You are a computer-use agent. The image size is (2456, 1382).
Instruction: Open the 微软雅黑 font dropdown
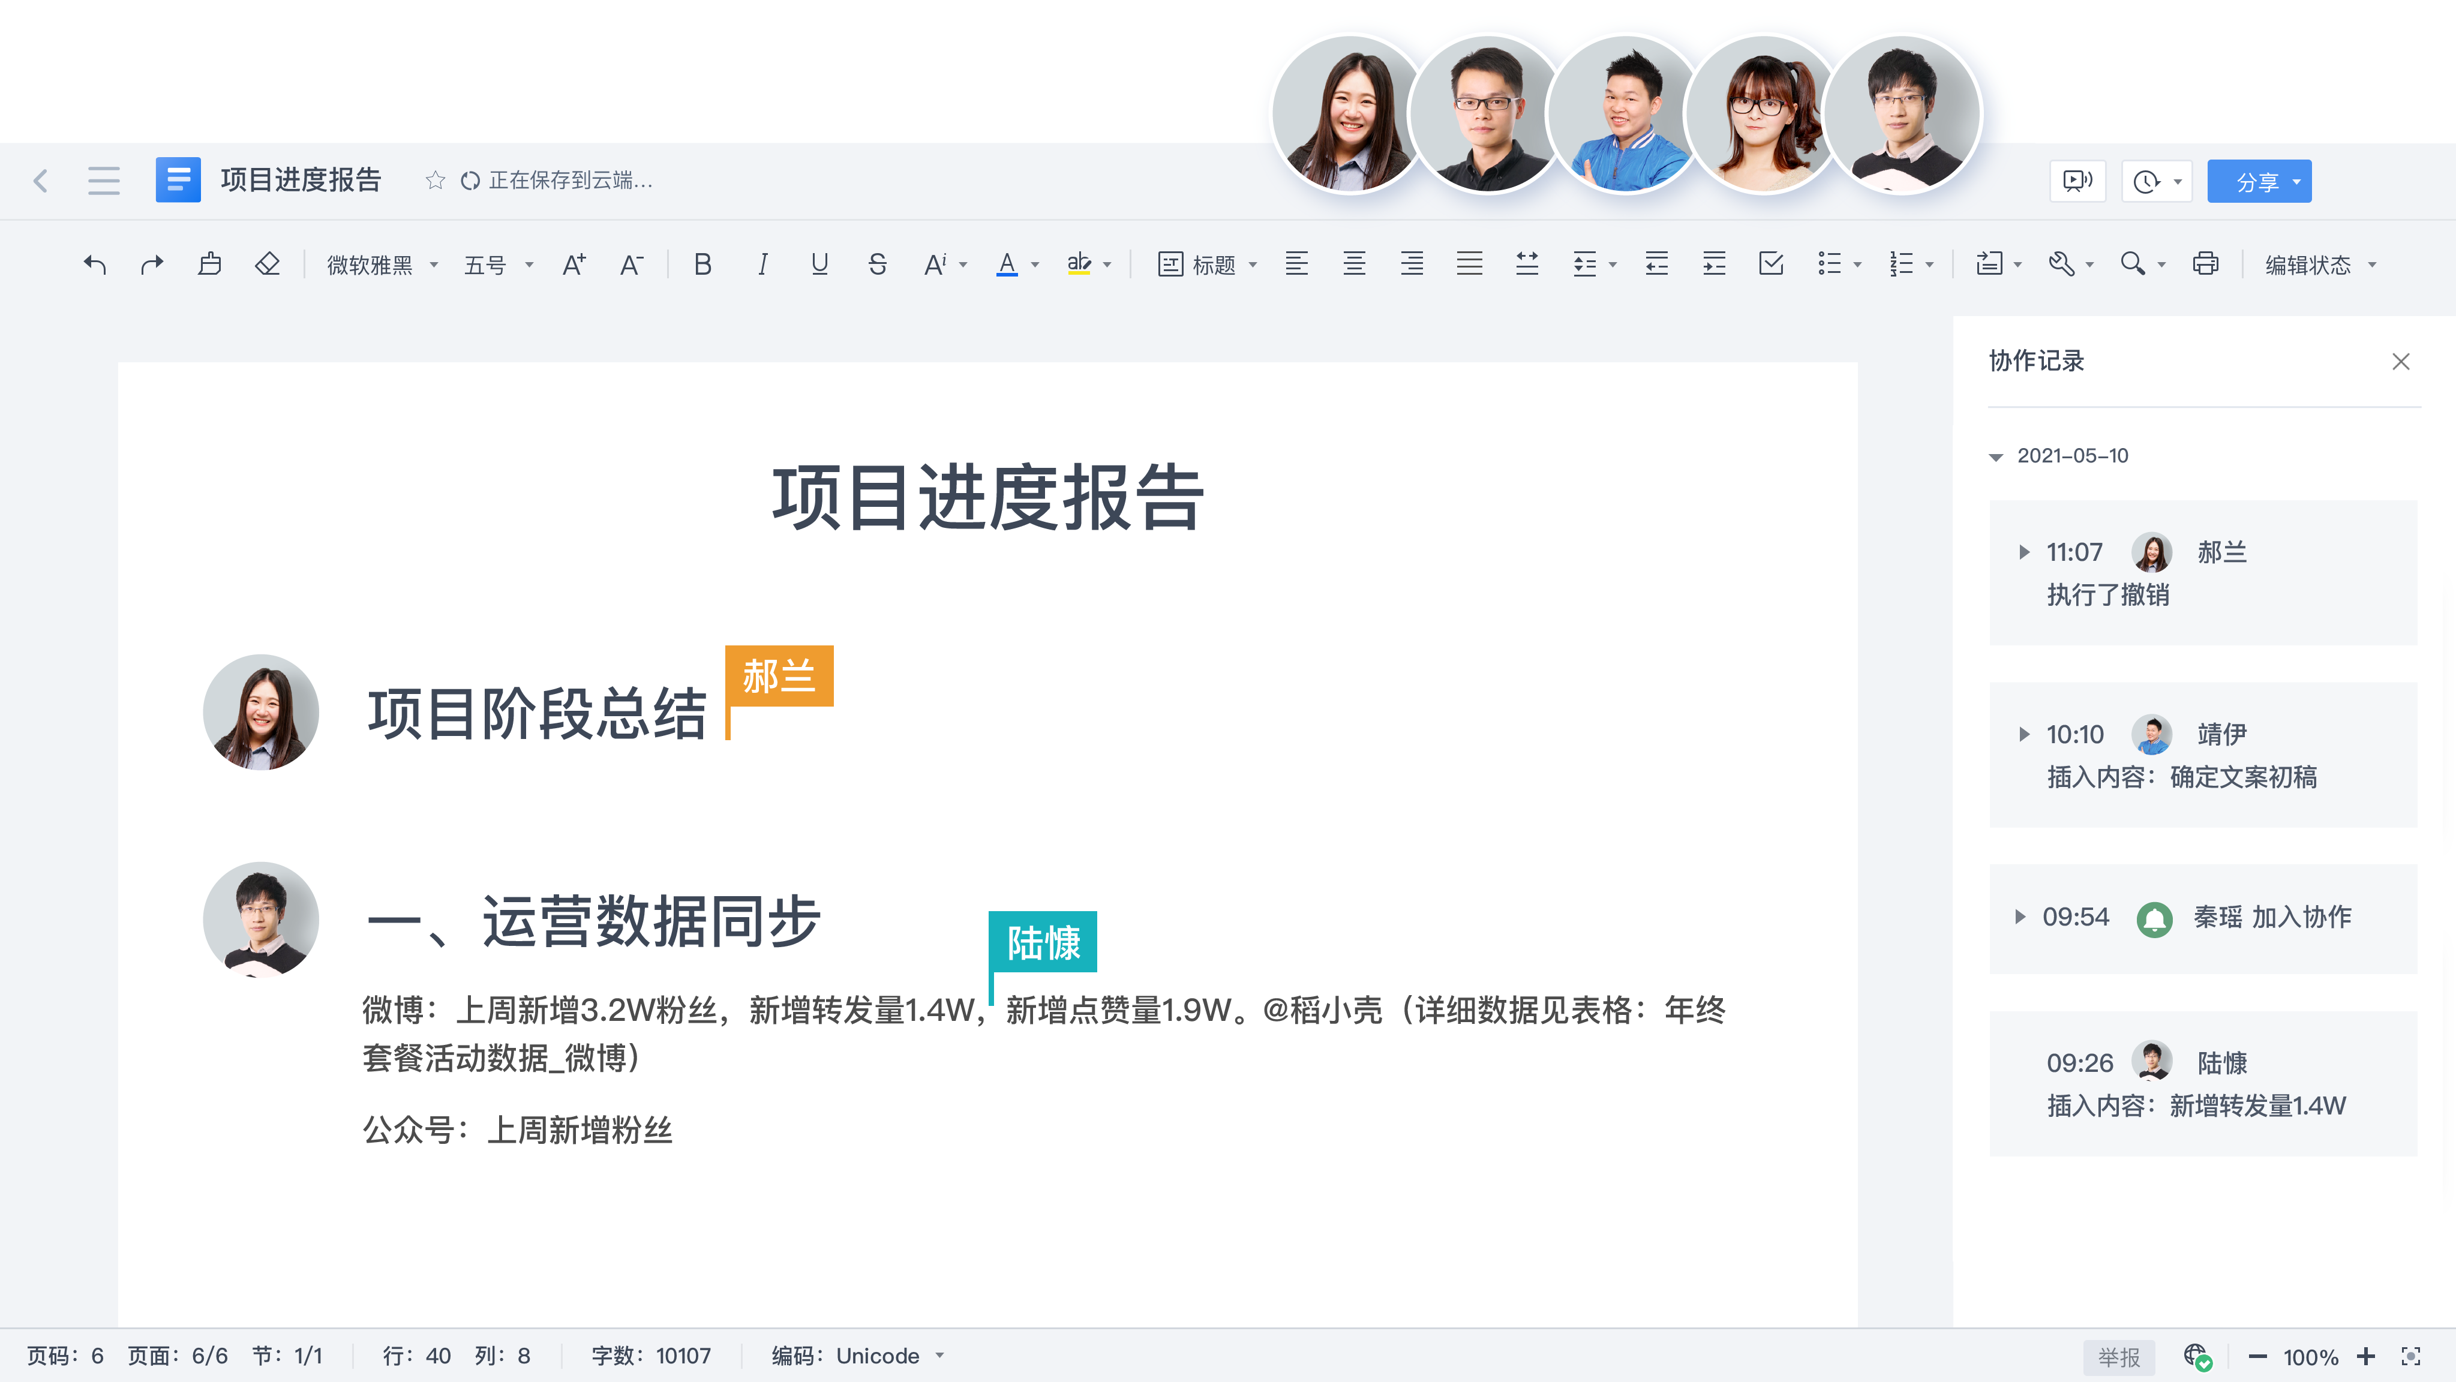point(382,265)
